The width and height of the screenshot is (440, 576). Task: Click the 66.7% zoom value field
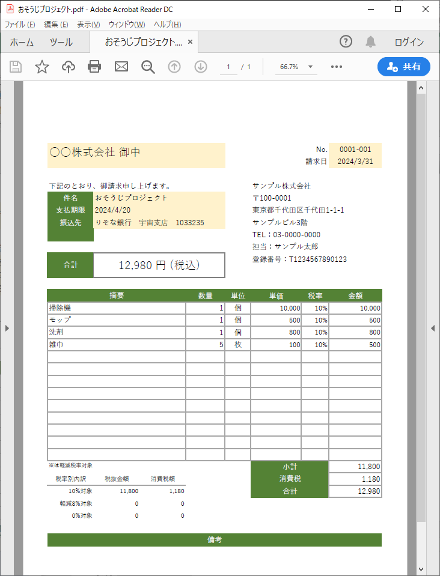click(x=289, y=67)
